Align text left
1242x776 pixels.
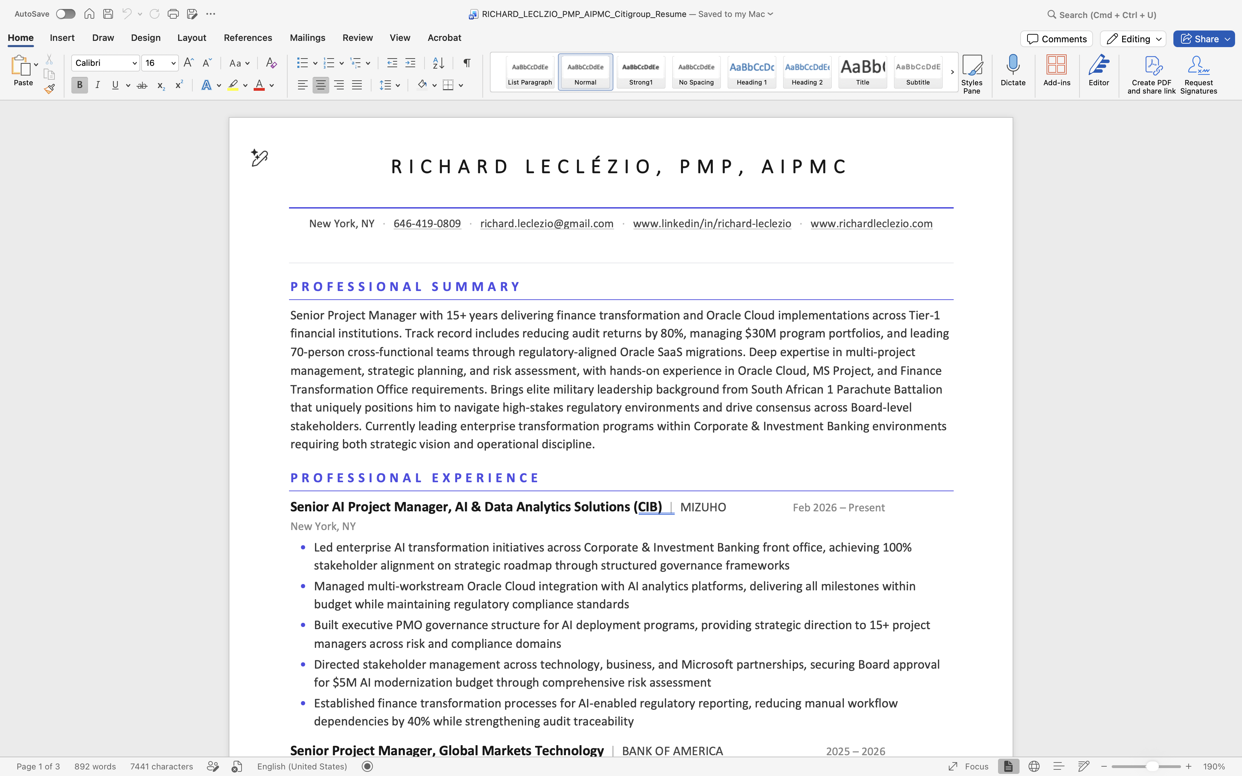tap(303, 85)
